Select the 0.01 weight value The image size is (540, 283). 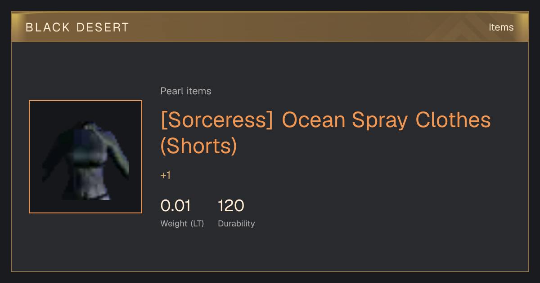pyautogui.click(x=175, y=206)
